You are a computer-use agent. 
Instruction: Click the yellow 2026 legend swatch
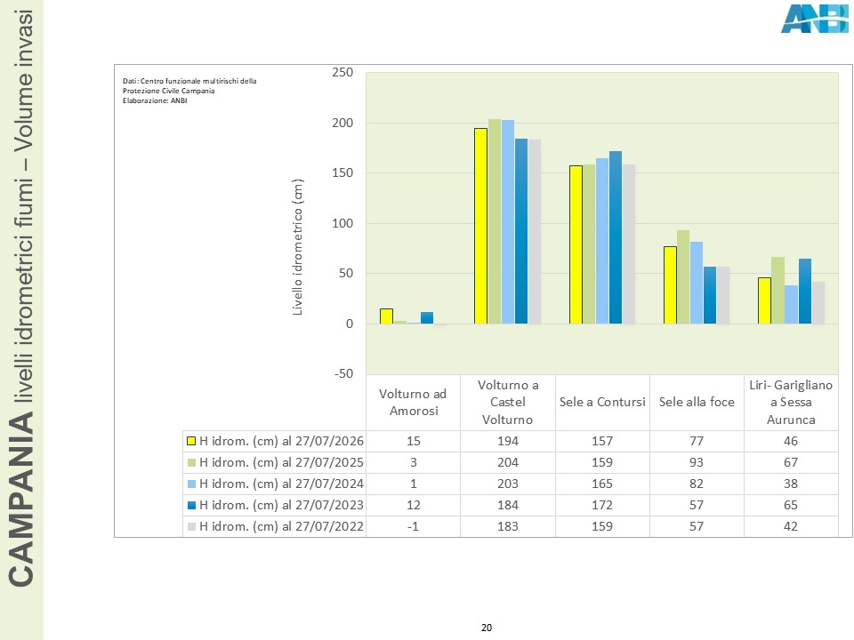coord(191,441)
